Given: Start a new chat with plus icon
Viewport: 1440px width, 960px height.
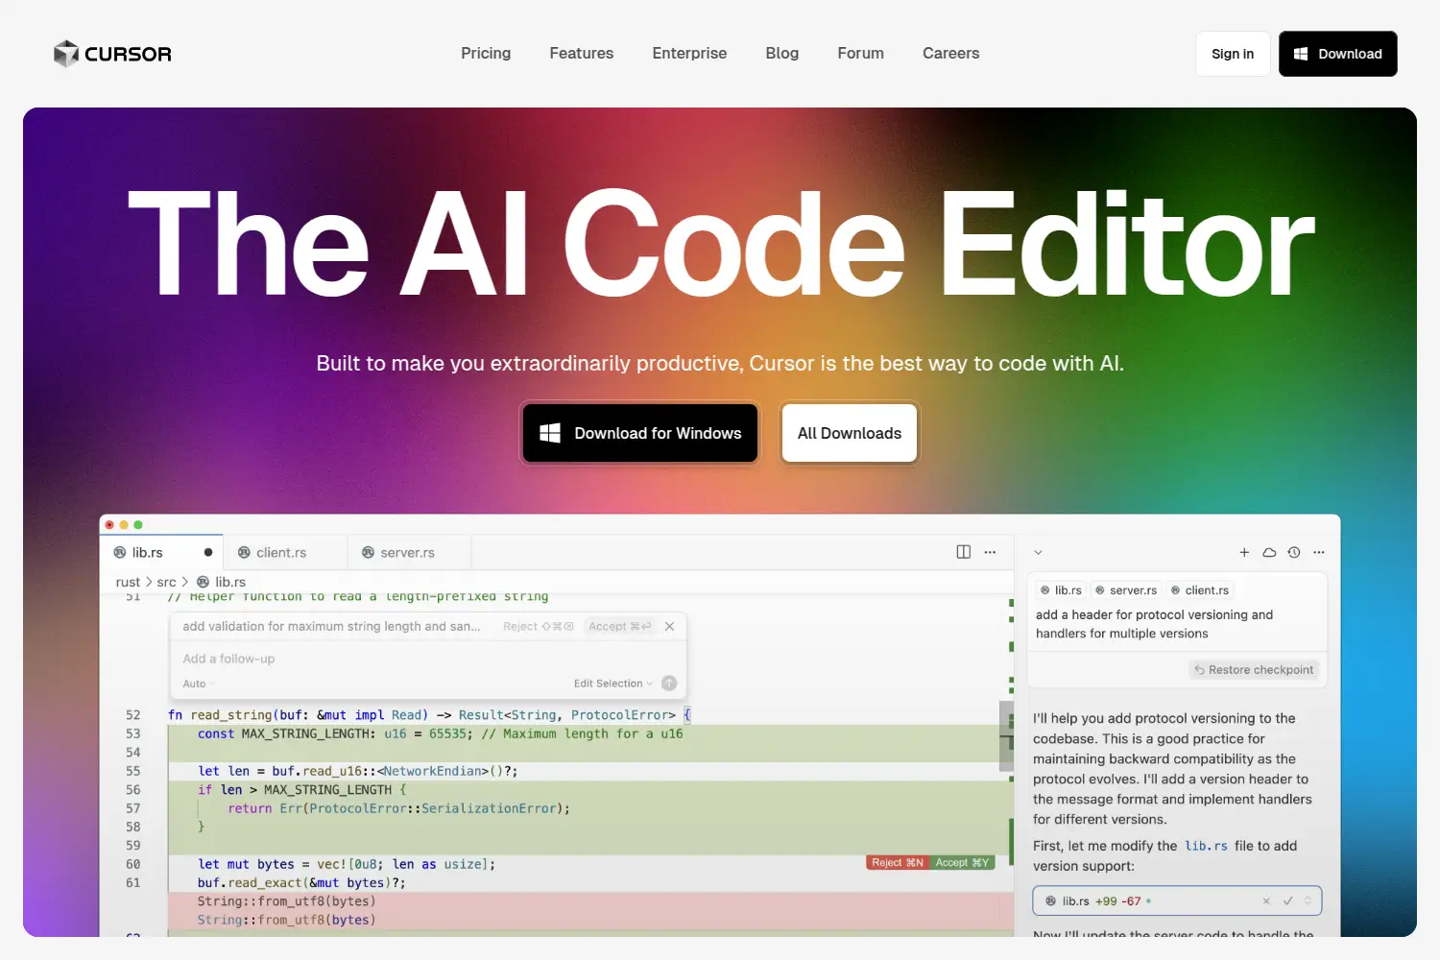Looking at the screenshot, I should click(x=1244, y=552).
